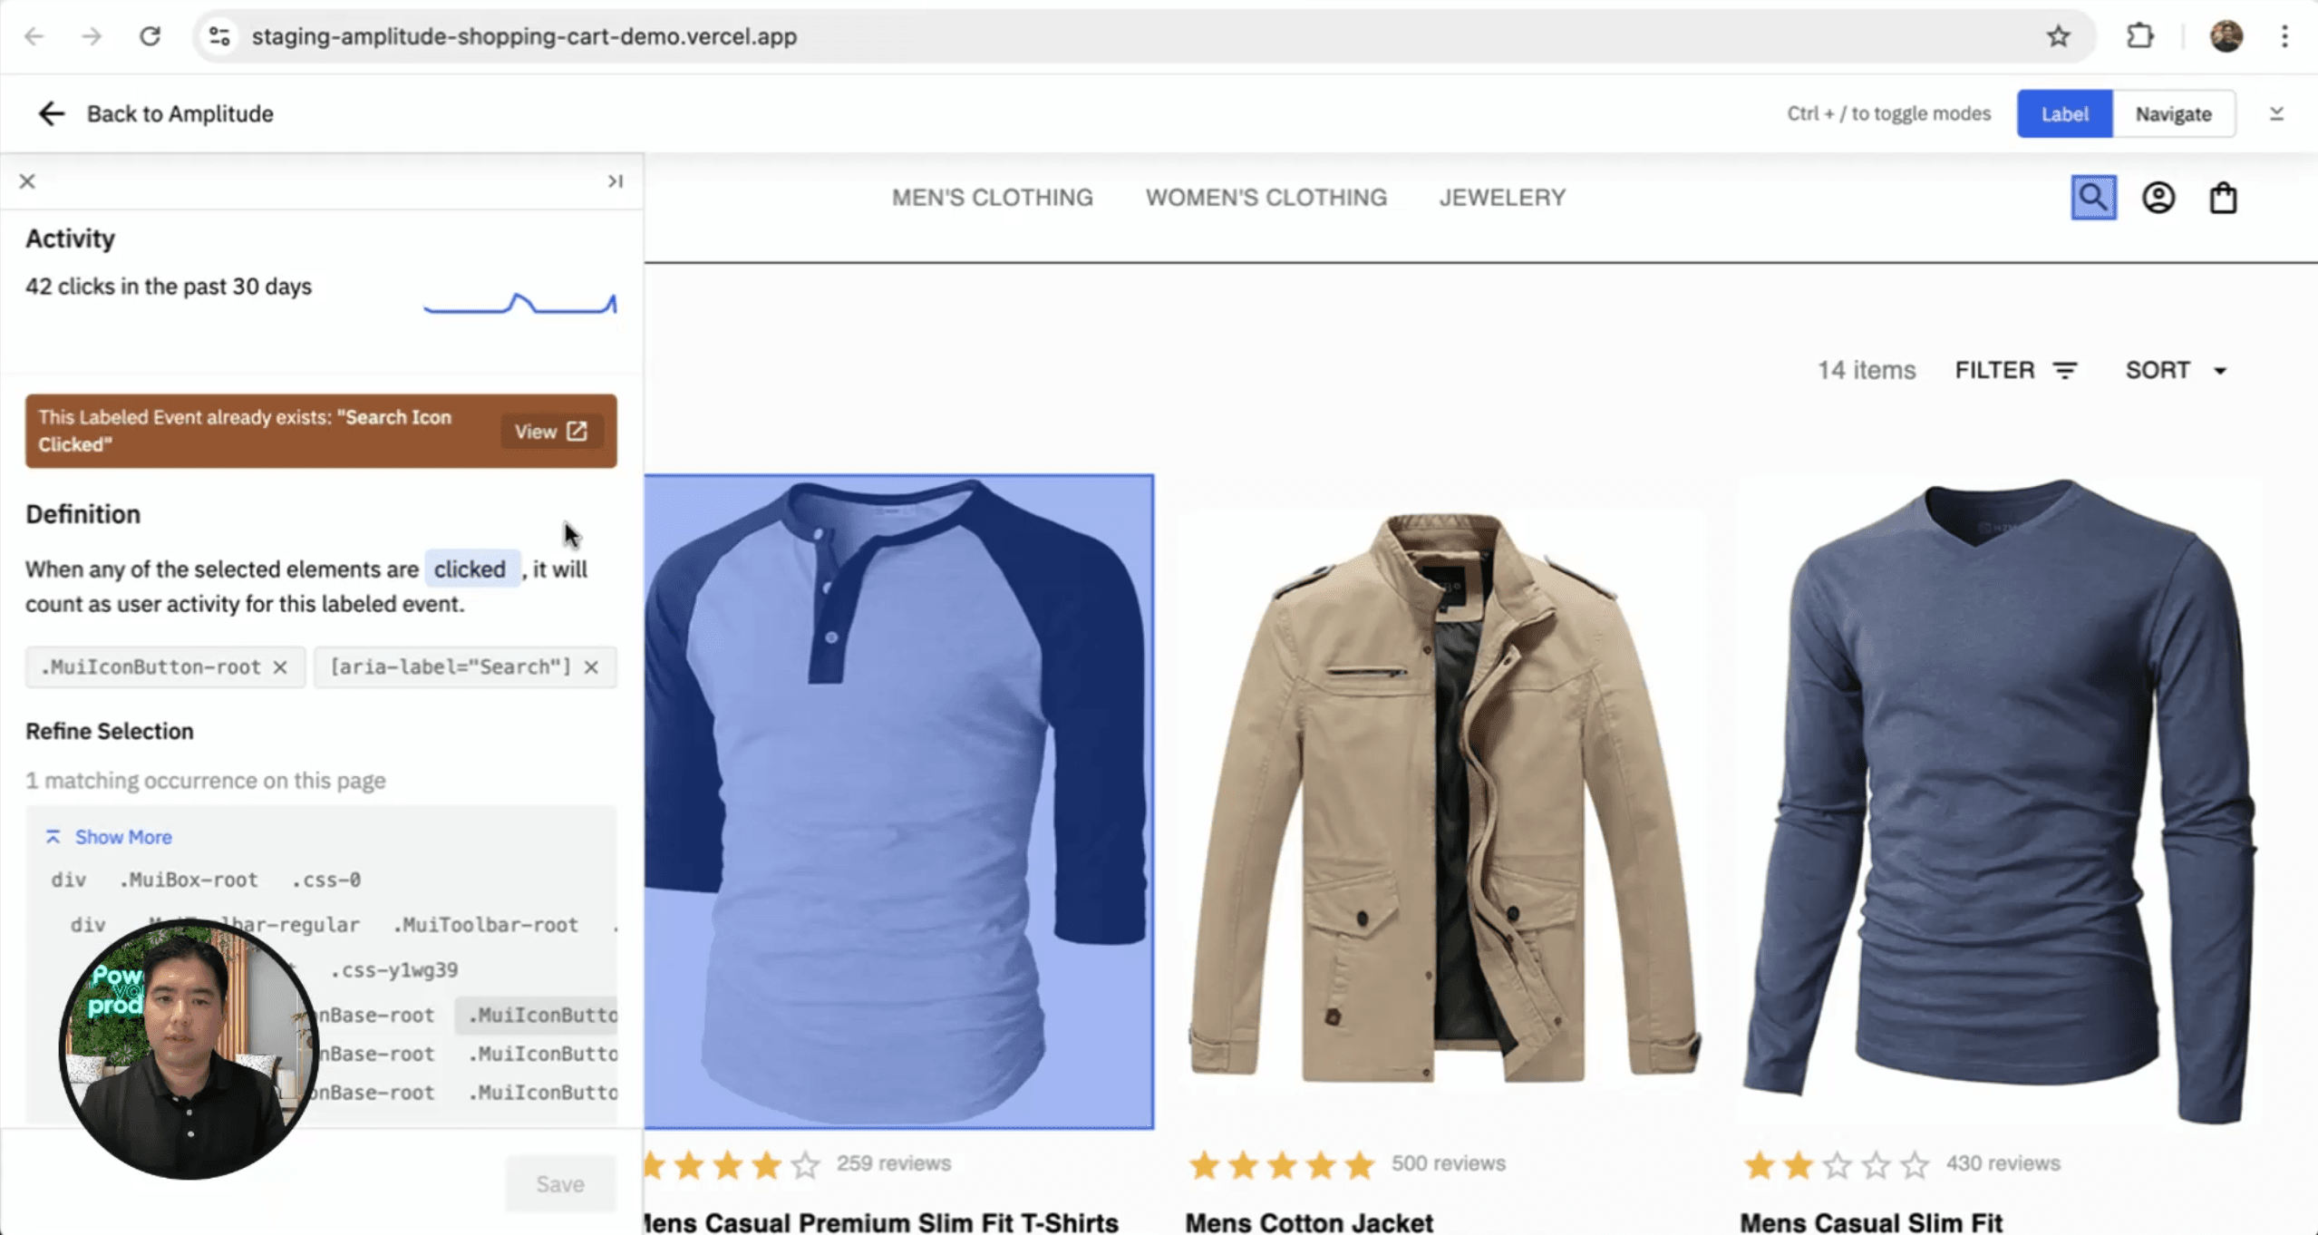Open the user account profile icon
The height and width of the screenshot is (1235, 2318).
click(x=2158, y=197)
